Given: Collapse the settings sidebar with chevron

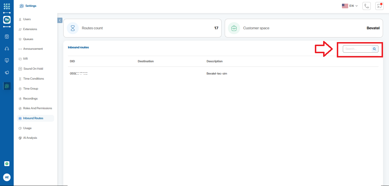Looking at the screenshot, I should coord(60,20).
